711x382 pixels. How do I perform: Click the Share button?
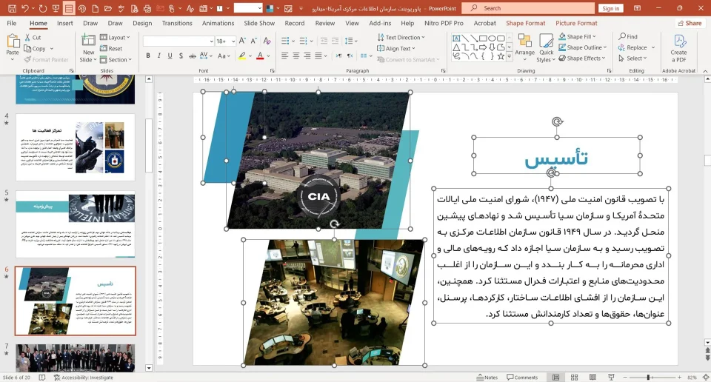click(690, 23)
